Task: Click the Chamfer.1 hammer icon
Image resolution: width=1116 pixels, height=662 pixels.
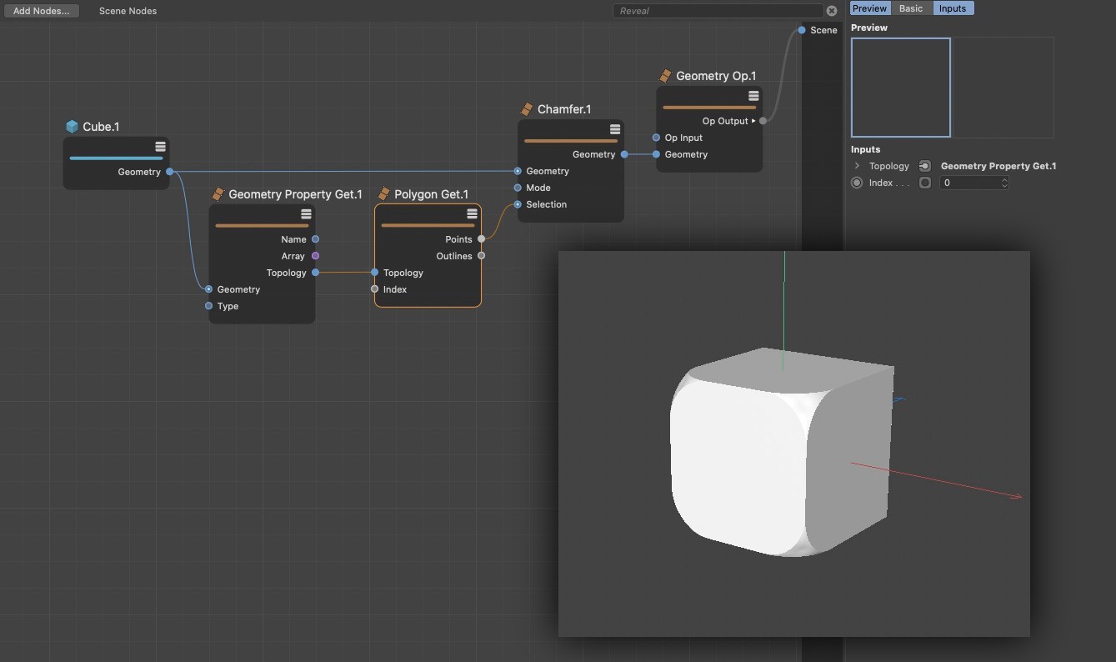Action: (527, 109)
